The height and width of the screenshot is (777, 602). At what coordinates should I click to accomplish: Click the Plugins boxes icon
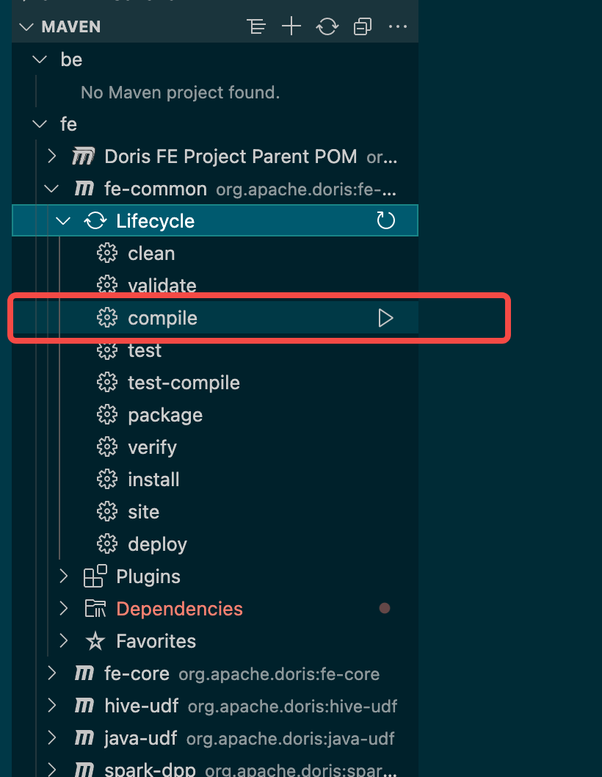[x=95, y=576]
